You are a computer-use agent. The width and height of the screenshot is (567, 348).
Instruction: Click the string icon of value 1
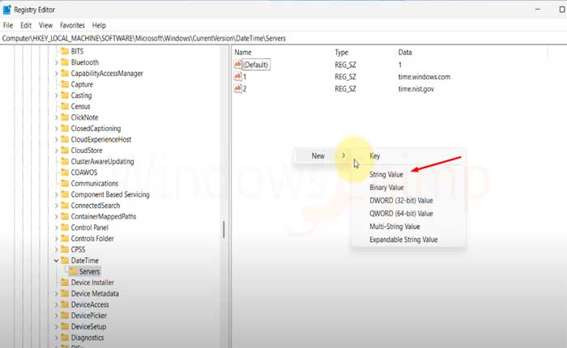(237, 77)
